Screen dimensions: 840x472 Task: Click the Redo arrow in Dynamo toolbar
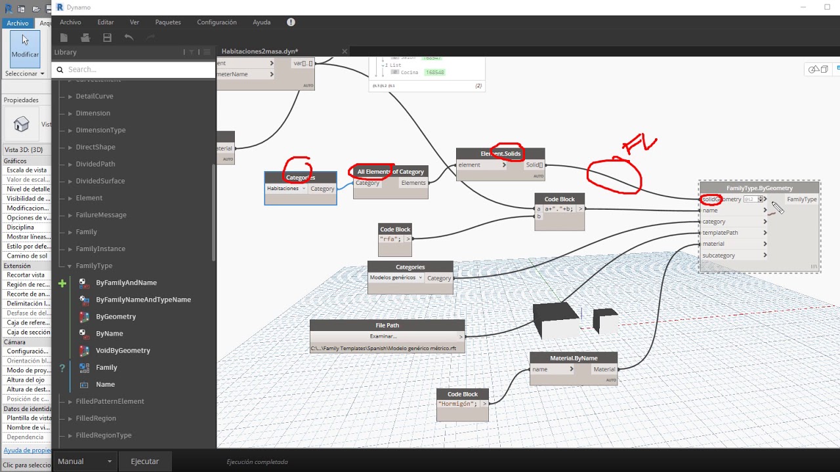pyautogui.click(x=150, y=38)
